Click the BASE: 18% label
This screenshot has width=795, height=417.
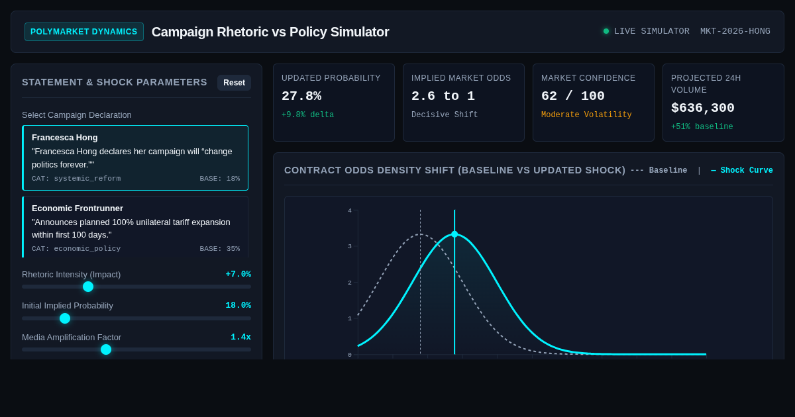[220, 179]
